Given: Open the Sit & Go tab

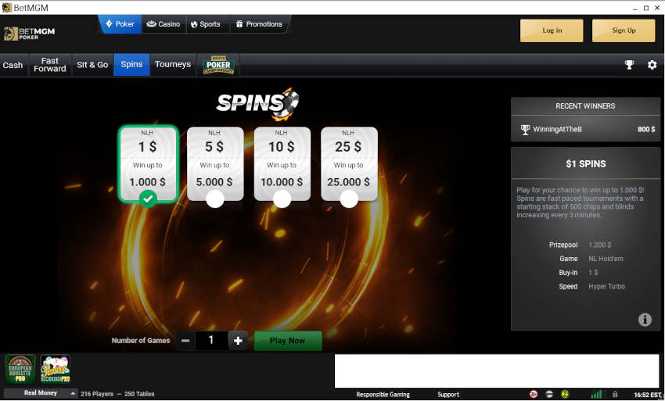Looking at the screenshot, I should click(x=92, y=65).
